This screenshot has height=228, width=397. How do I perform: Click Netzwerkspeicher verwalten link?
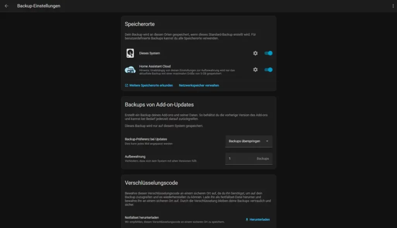199,85
